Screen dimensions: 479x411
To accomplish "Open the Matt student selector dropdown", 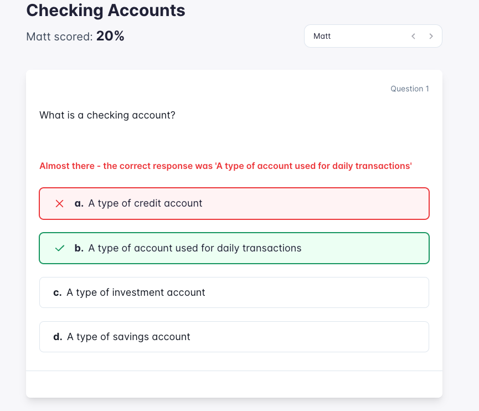I will [354, 36].
